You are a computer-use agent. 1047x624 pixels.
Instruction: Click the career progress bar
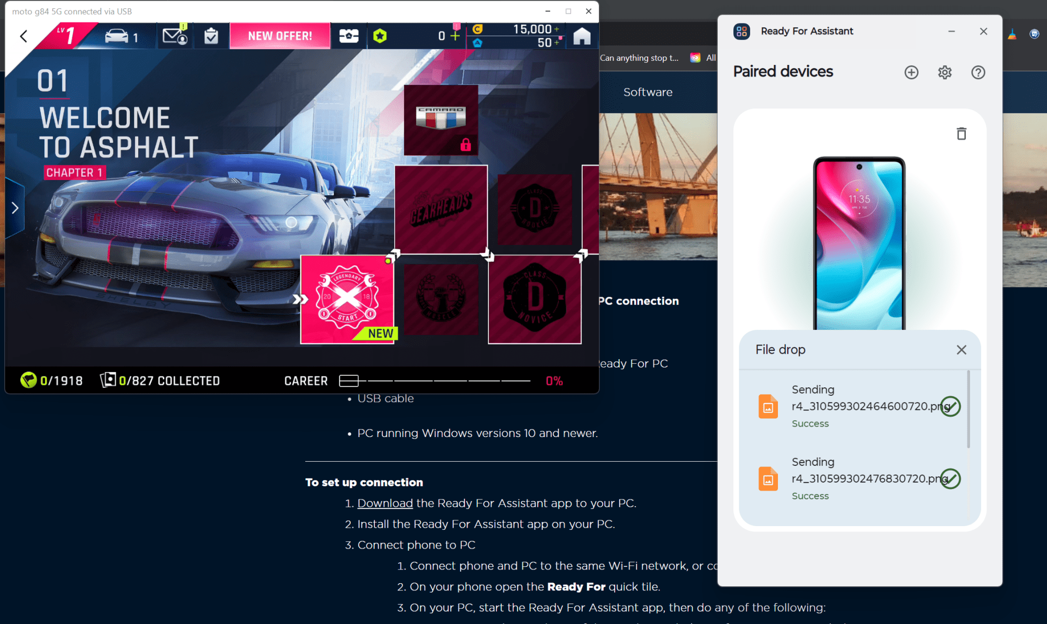pyautogui.click(x=435, y=381)
